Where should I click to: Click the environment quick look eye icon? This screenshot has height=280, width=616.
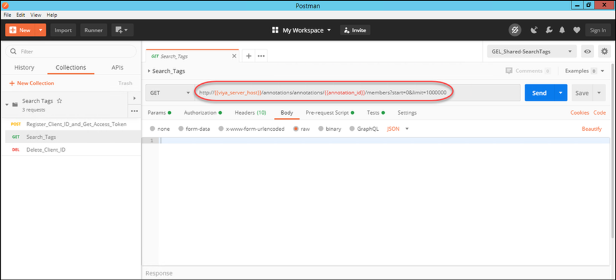587,51
